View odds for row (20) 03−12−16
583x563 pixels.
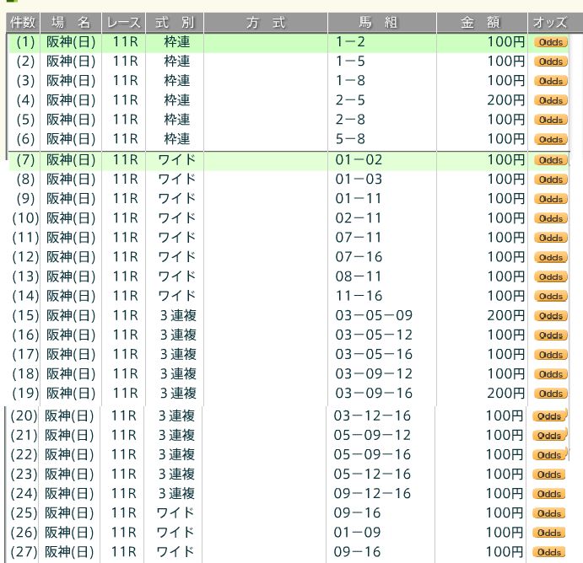point(548,416)
